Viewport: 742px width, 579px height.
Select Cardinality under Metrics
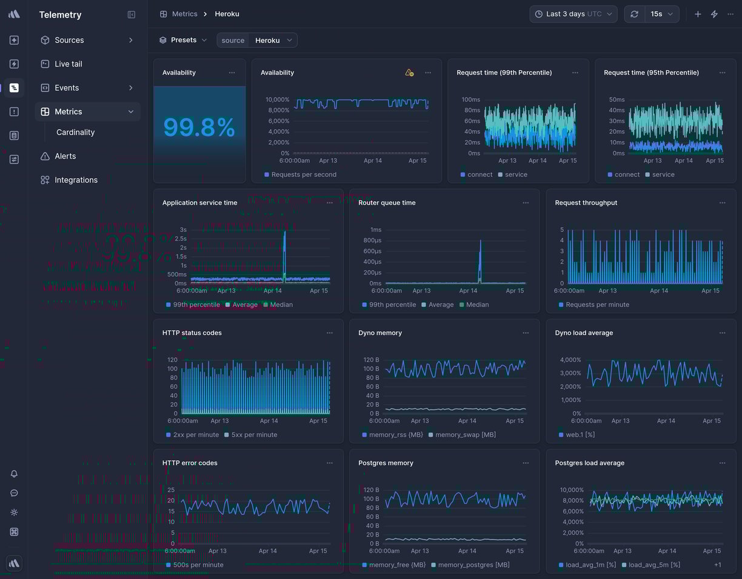pos(75,132)
